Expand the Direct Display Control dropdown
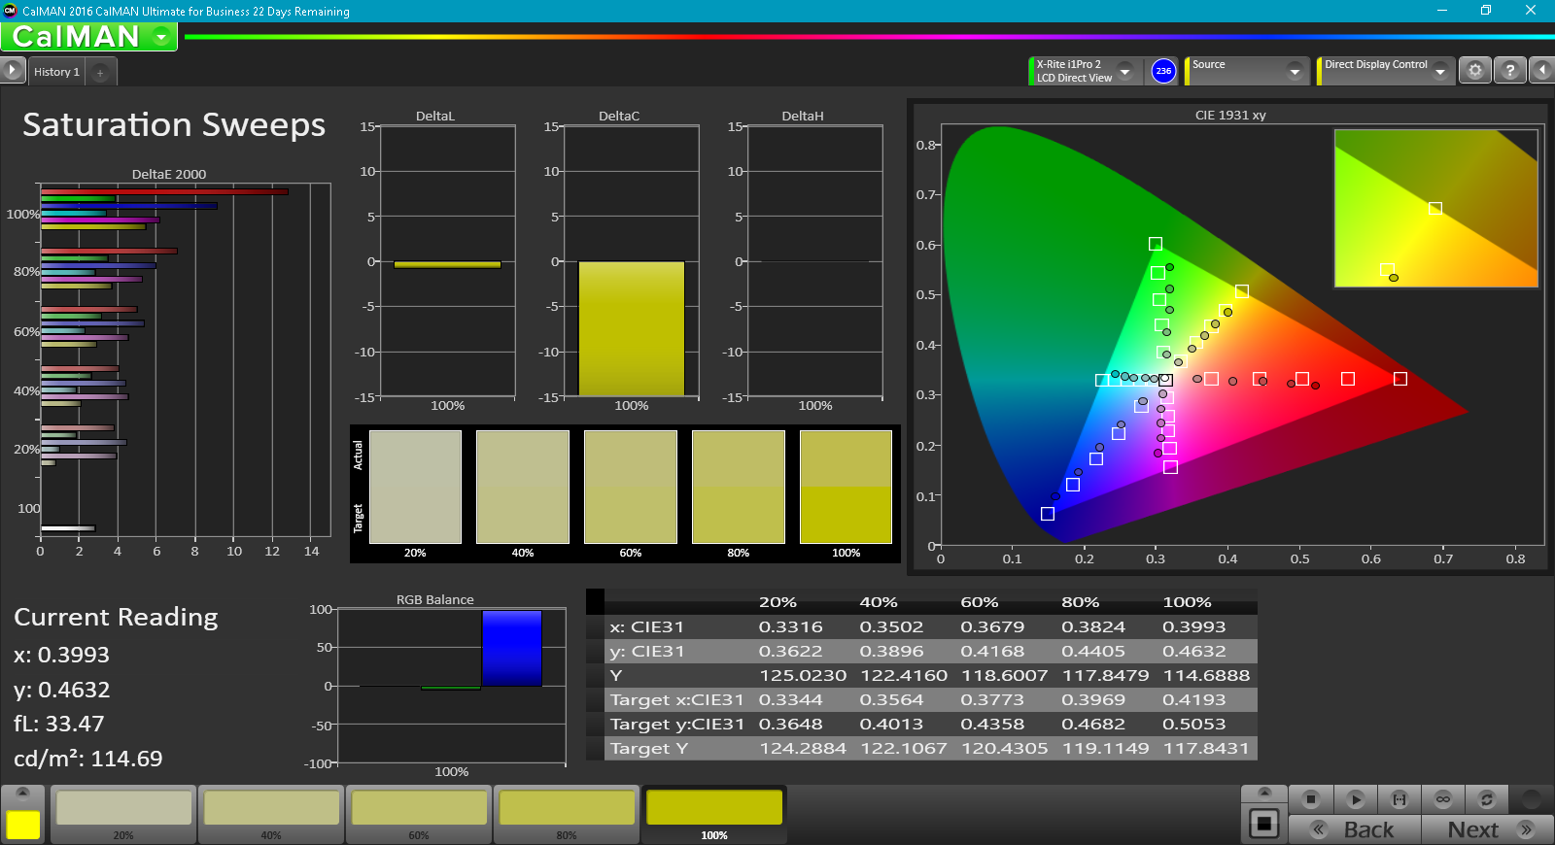This screenshot has height=845, width=1555. [x=1439, y=71]
